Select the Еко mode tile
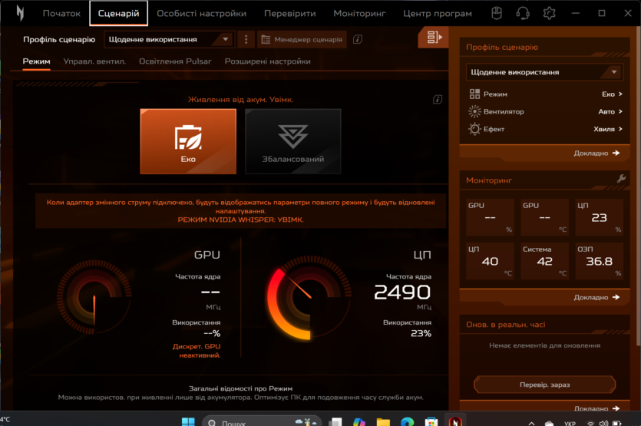This screenshot has width=641, height=426. (x=188, y=141)
